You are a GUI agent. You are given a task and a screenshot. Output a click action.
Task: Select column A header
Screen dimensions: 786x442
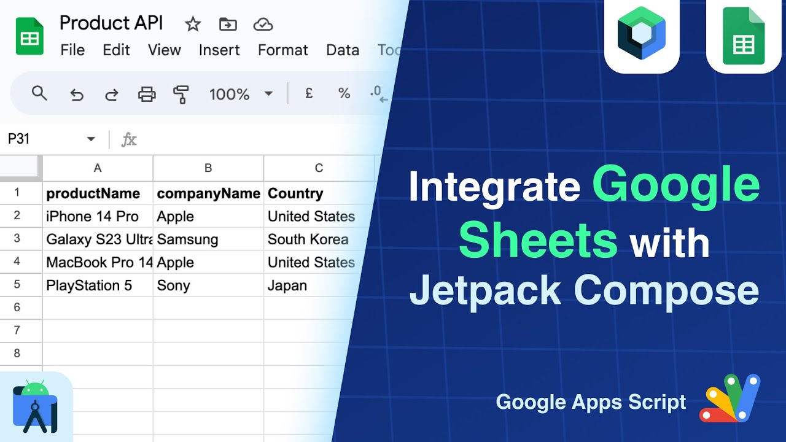(x=98, y=168)
